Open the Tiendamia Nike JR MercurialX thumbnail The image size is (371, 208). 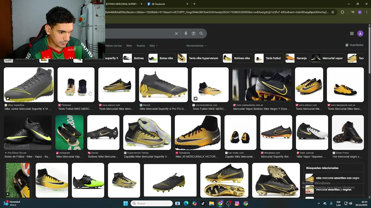(198, 132)
